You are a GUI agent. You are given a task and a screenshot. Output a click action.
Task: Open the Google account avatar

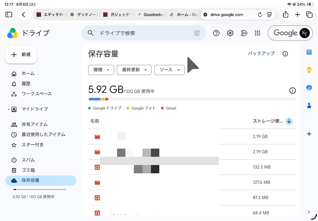[305, 33]
